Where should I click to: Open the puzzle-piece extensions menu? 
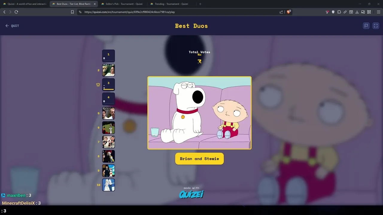339,12
